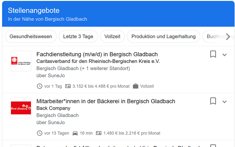Click über SuneJo under Back Company listing

[x=51, y=123]
